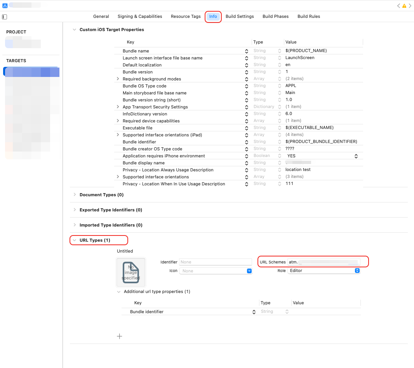The width and height of the screenshot is (414, 368).
Task: Select the APPL value cell
Action: click(x=290, y=85)
